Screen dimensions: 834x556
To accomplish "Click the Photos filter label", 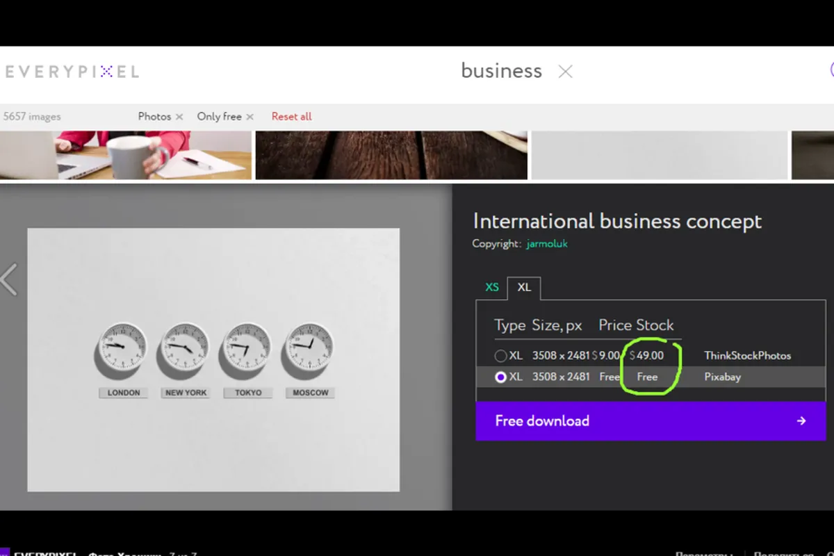I will [x=154, y=117].
